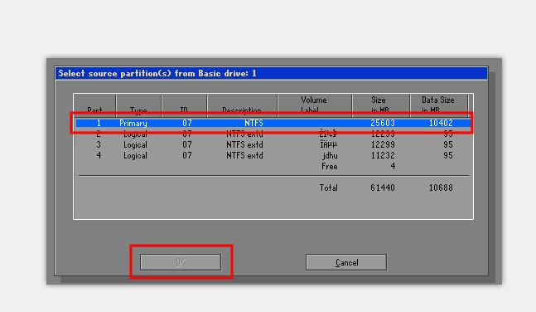The height and width of the screenshot is (312, 536).
Task: Click the Data Size in MB header
Action: coord(438,105)
